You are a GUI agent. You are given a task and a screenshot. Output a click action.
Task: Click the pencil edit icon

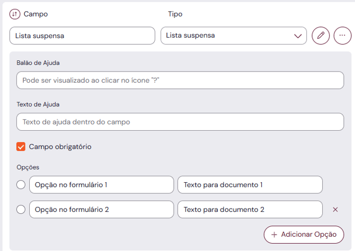tap(321, 35)
